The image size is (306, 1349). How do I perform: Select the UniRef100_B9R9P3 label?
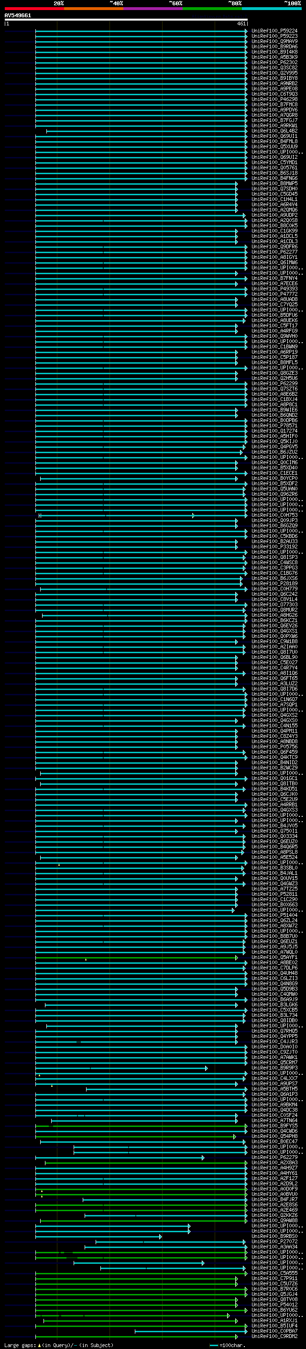pyautogui.click(x=274, y=1068)
